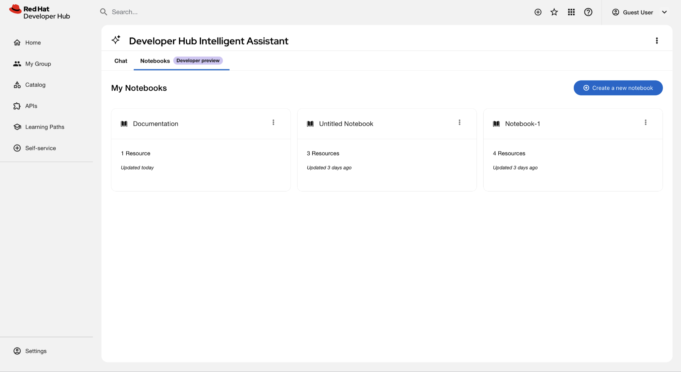Open the Untitled Notebook options menu
This screenshot has height=372, width=681.
coord(459,122)
